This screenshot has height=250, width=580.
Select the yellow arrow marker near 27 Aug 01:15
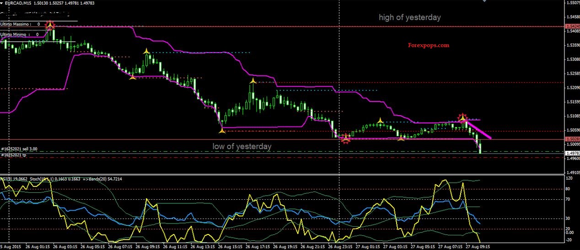[x=380, y=120]
